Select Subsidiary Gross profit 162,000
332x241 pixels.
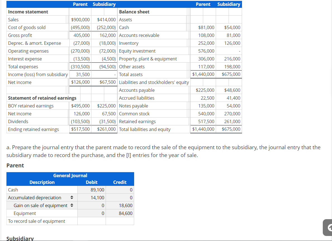[x=108, y=35]
